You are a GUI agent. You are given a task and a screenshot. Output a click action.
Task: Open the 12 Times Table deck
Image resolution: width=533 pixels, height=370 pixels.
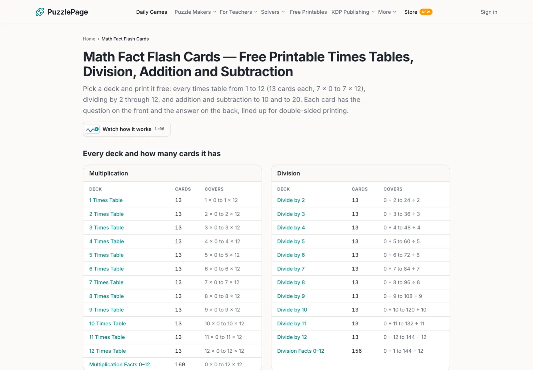coord(108,351)
